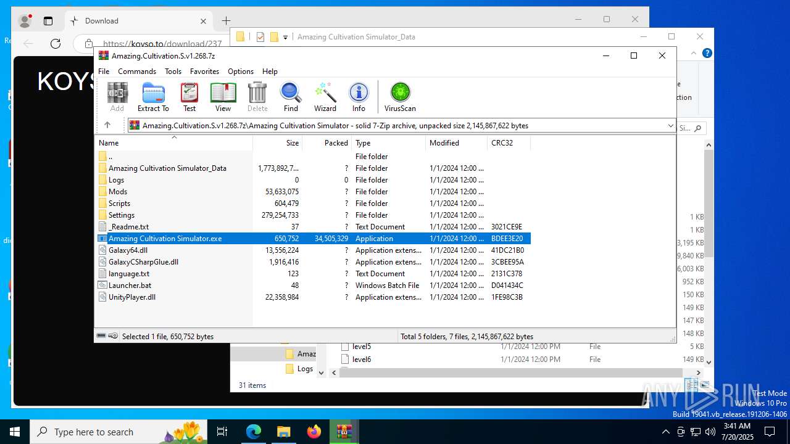
Task: Click the Extract To toolbar icon
Action: 153,97
